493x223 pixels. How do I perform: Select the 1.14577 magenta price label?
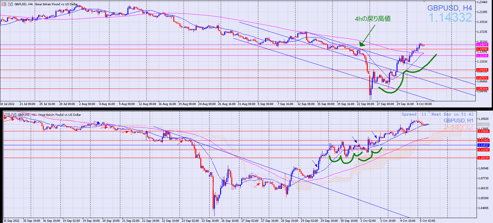click(x=482, y=45)
